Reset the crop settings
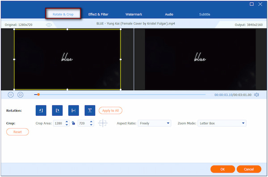 tap(17, 132)
